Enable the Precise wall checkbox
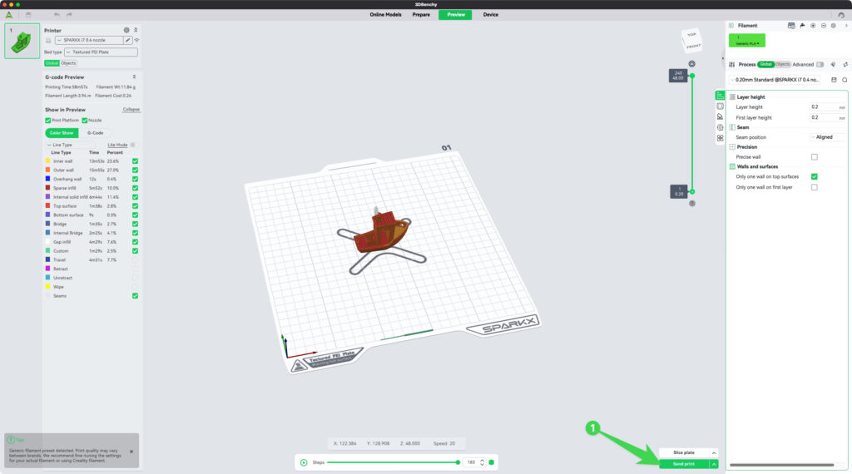This screenshot has width=852, height=474. 814,156
